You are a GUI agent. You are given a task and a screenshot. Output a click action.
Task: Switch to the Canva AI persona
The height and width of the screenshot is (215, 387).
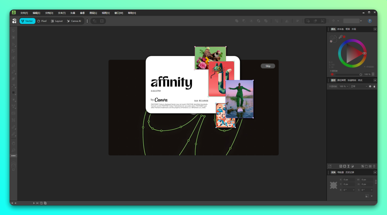point(74,21)
